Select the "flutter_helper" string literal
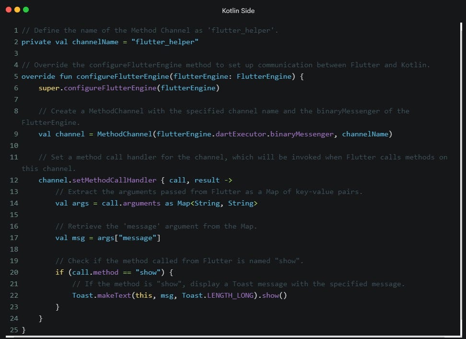466x339 pixels. pos(165,42)
